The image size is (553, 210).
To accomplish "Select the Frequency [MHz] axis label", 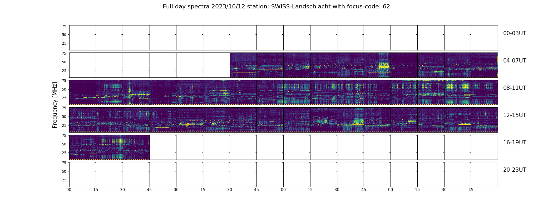I will 55,105.
